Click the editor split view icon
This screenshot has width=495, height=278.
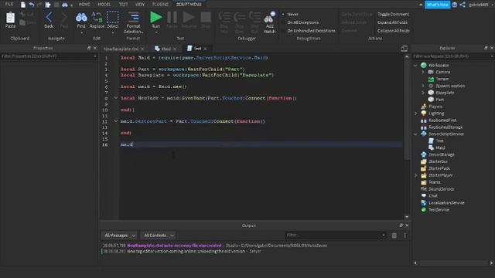(404, 48)
